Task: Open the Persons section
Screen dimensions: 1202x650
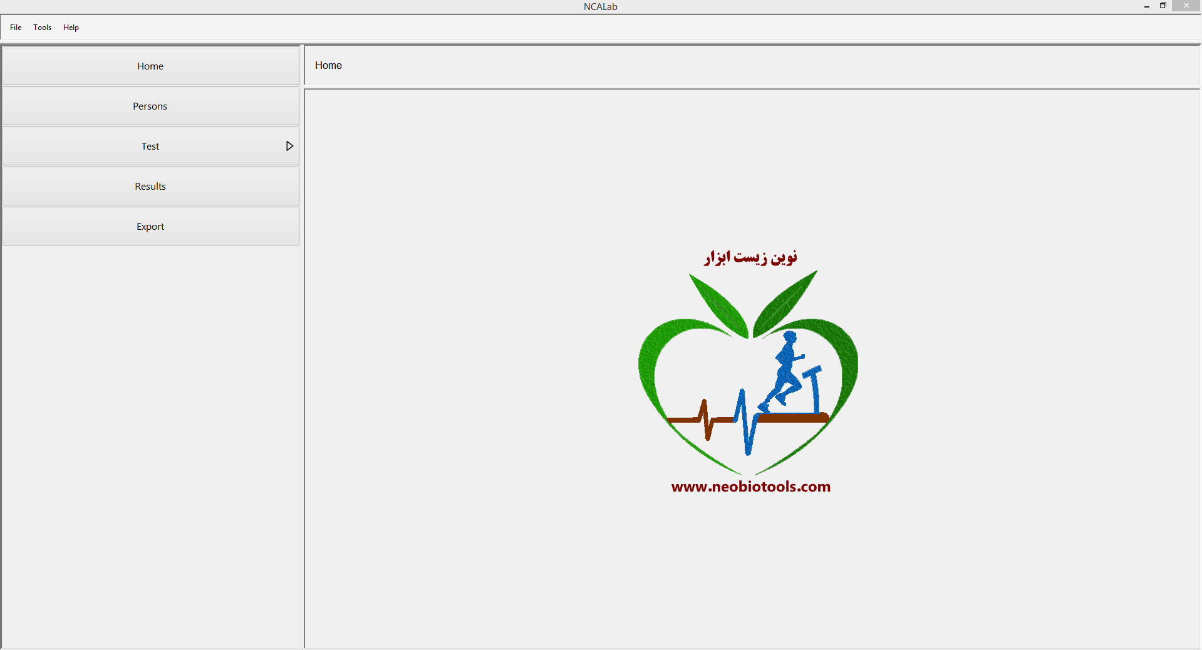Action: tap(150, 106)
